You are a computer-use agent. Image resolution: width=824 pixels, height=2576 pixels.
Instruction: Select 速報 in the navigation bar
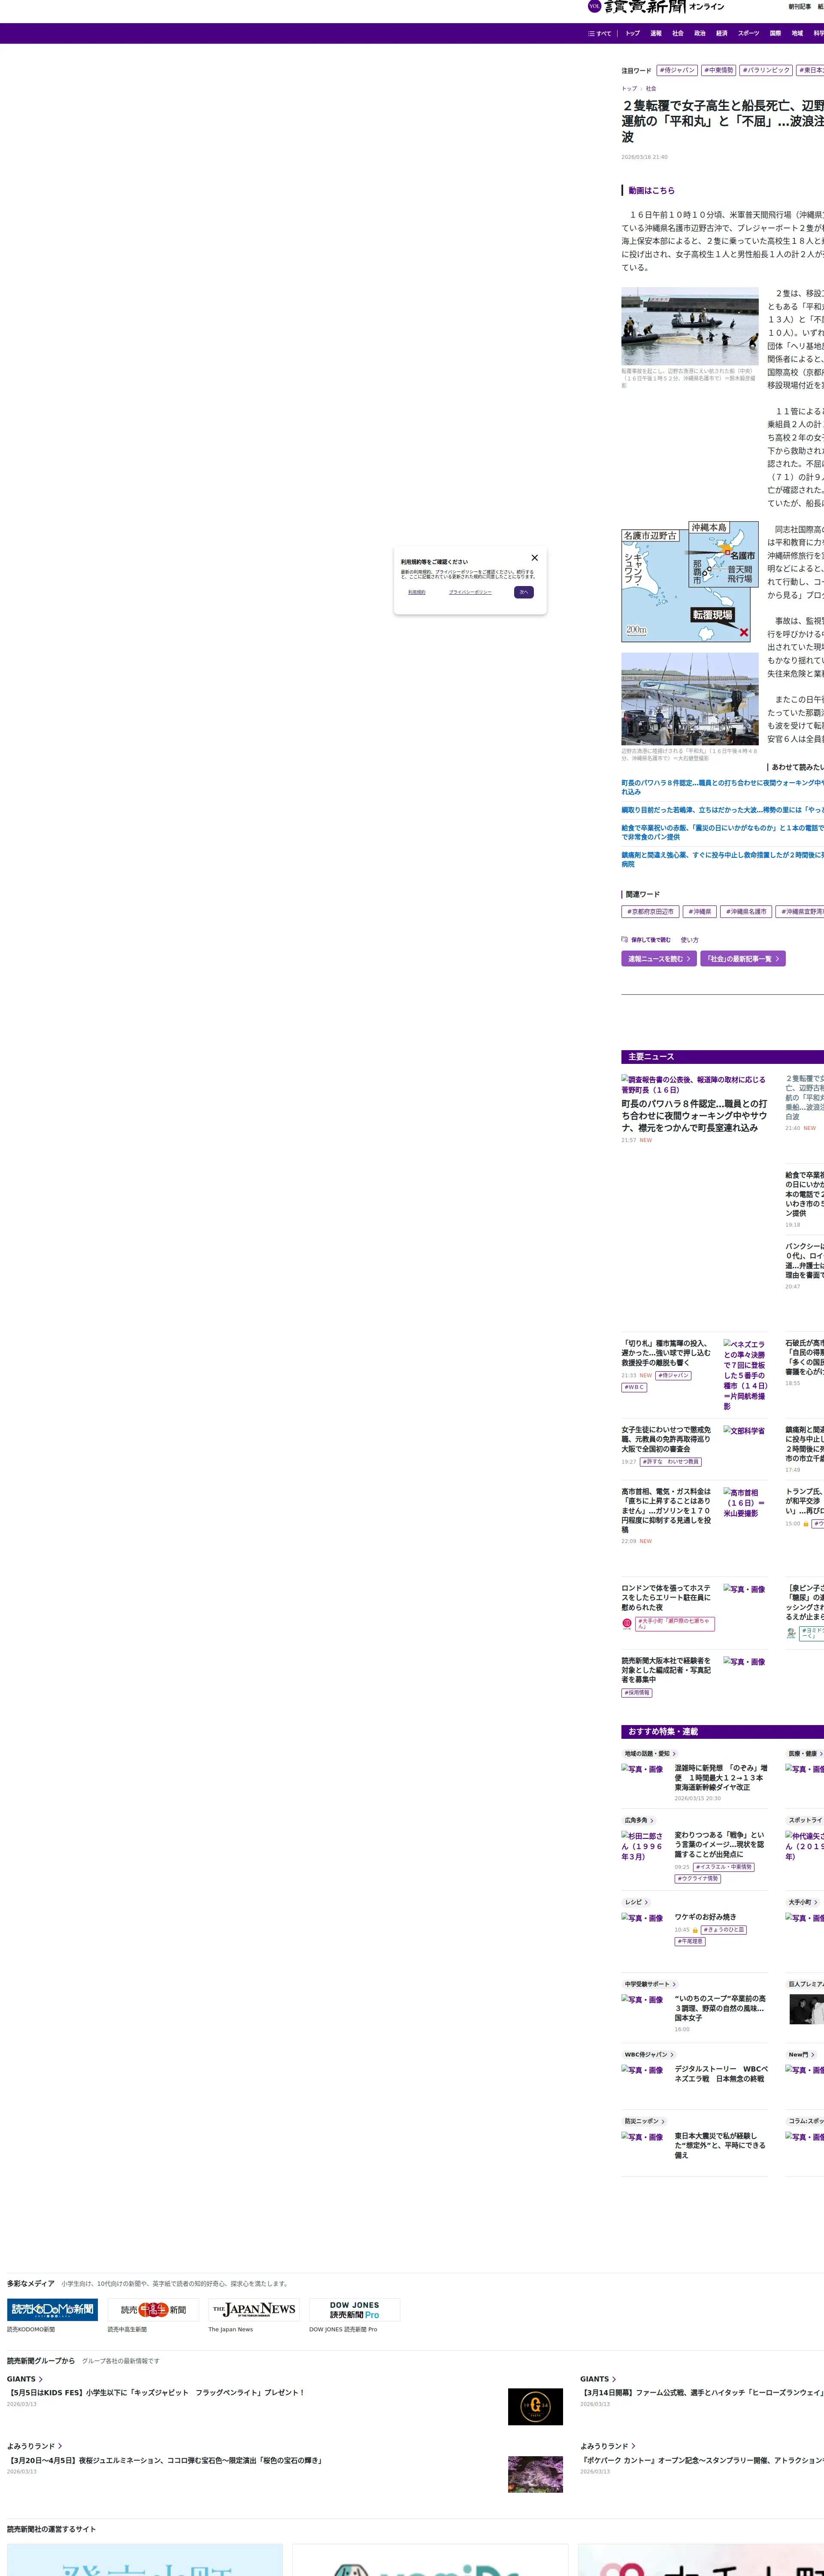(656, 33)
